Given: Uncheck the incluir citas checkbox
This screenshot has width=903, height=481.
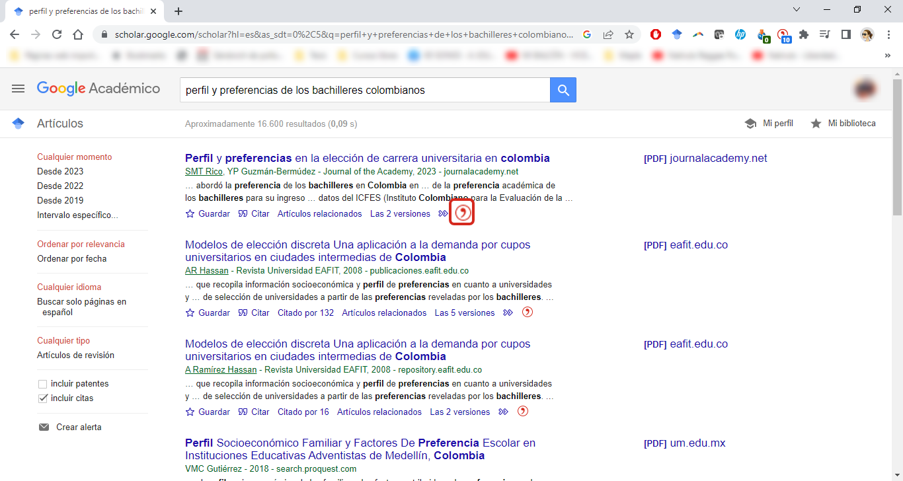Looking at the screenshot, I should pyautogui.click(x=43, y=398).
